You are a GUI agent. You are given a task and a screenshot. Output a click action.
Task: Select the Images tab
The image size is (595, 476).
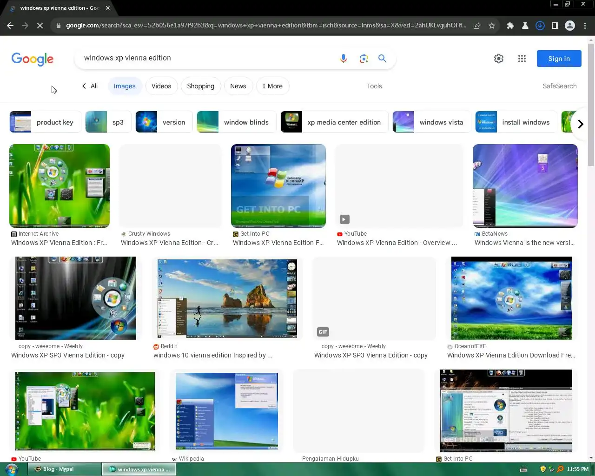(x=125, y=86)
